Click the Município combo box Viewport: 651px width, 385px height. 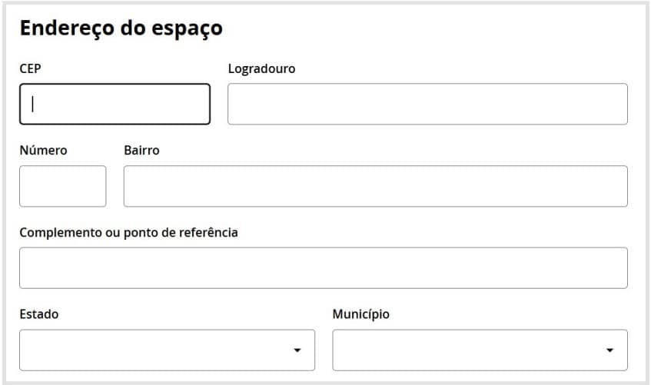pyautogui.click(x=469, y=350)
